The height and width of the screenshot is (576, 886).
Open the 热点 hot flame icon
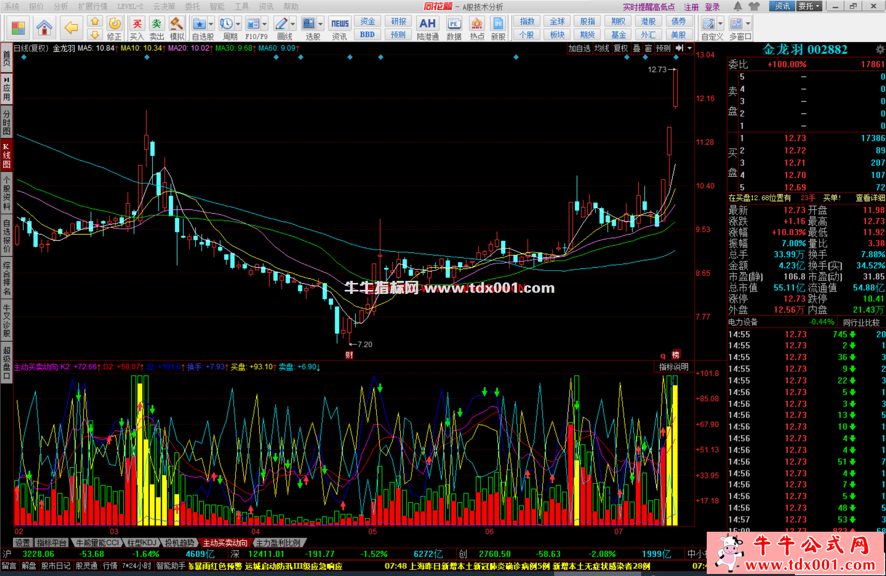pyautogui.click(x=477, y=28)
